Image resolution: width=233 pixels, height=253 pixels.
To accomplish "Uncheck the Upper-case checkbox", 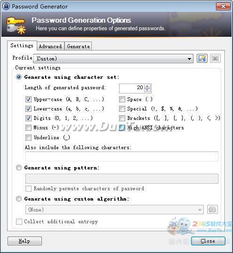I will 29,99.
